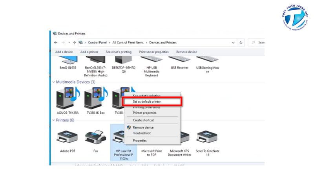Click Add a printer in toolbar
Image resolution: width=314 pixels, height=196 pixels.
[89, 52]
